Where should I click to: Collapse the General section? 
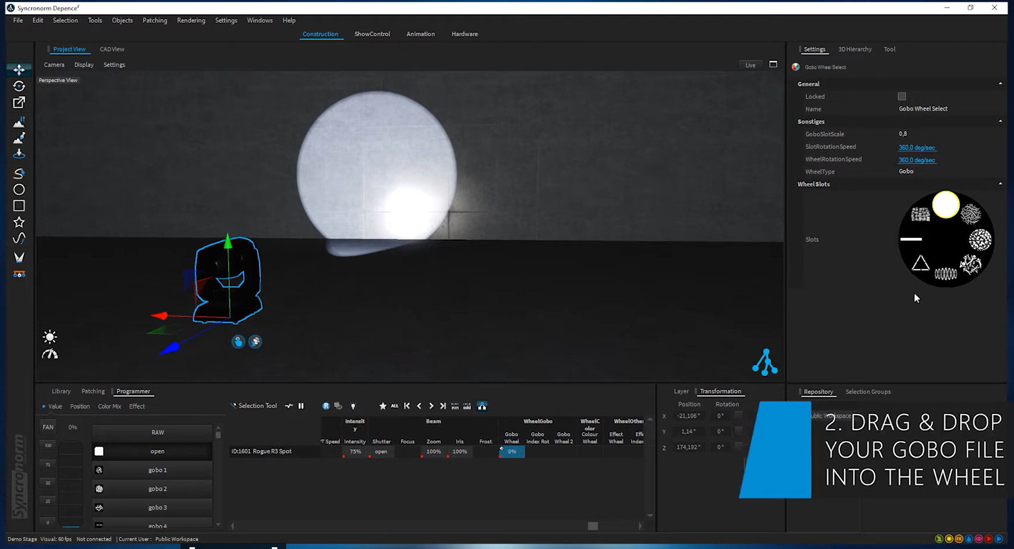[x=1000, y=84]
